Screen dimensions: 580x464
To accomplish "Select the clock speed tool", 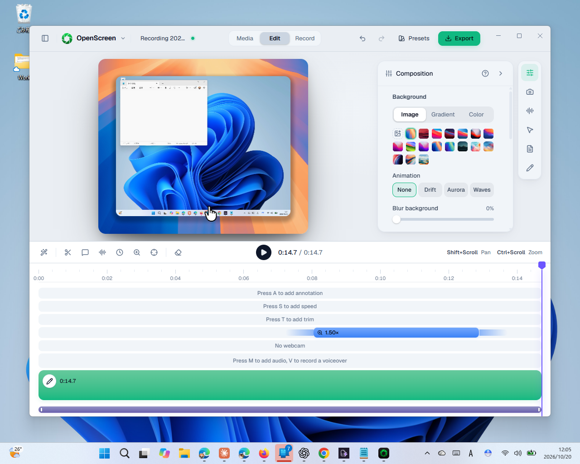I will pos(120,252).
